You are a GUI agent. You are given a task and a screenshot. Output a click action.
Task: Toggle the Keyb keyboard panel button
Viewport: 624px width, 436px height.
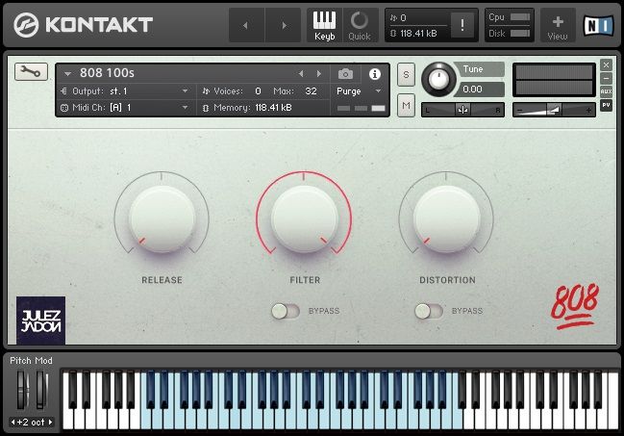325,24
